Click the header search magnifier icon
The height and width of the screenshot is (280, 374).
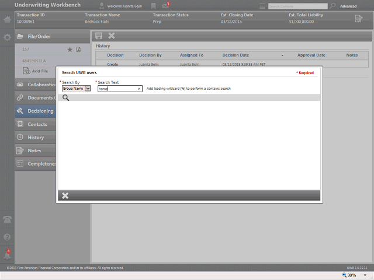point(333,6)
